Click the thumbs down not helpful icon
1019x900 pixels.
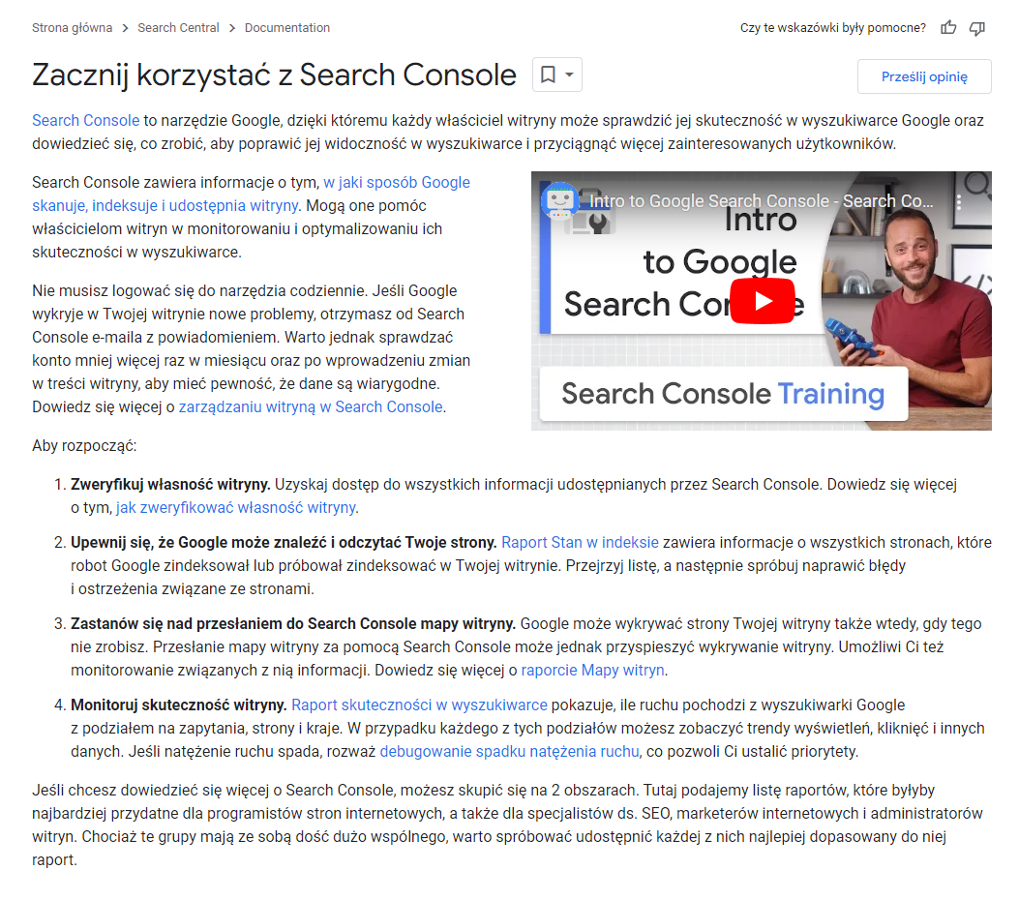click(x=976, y=28)
